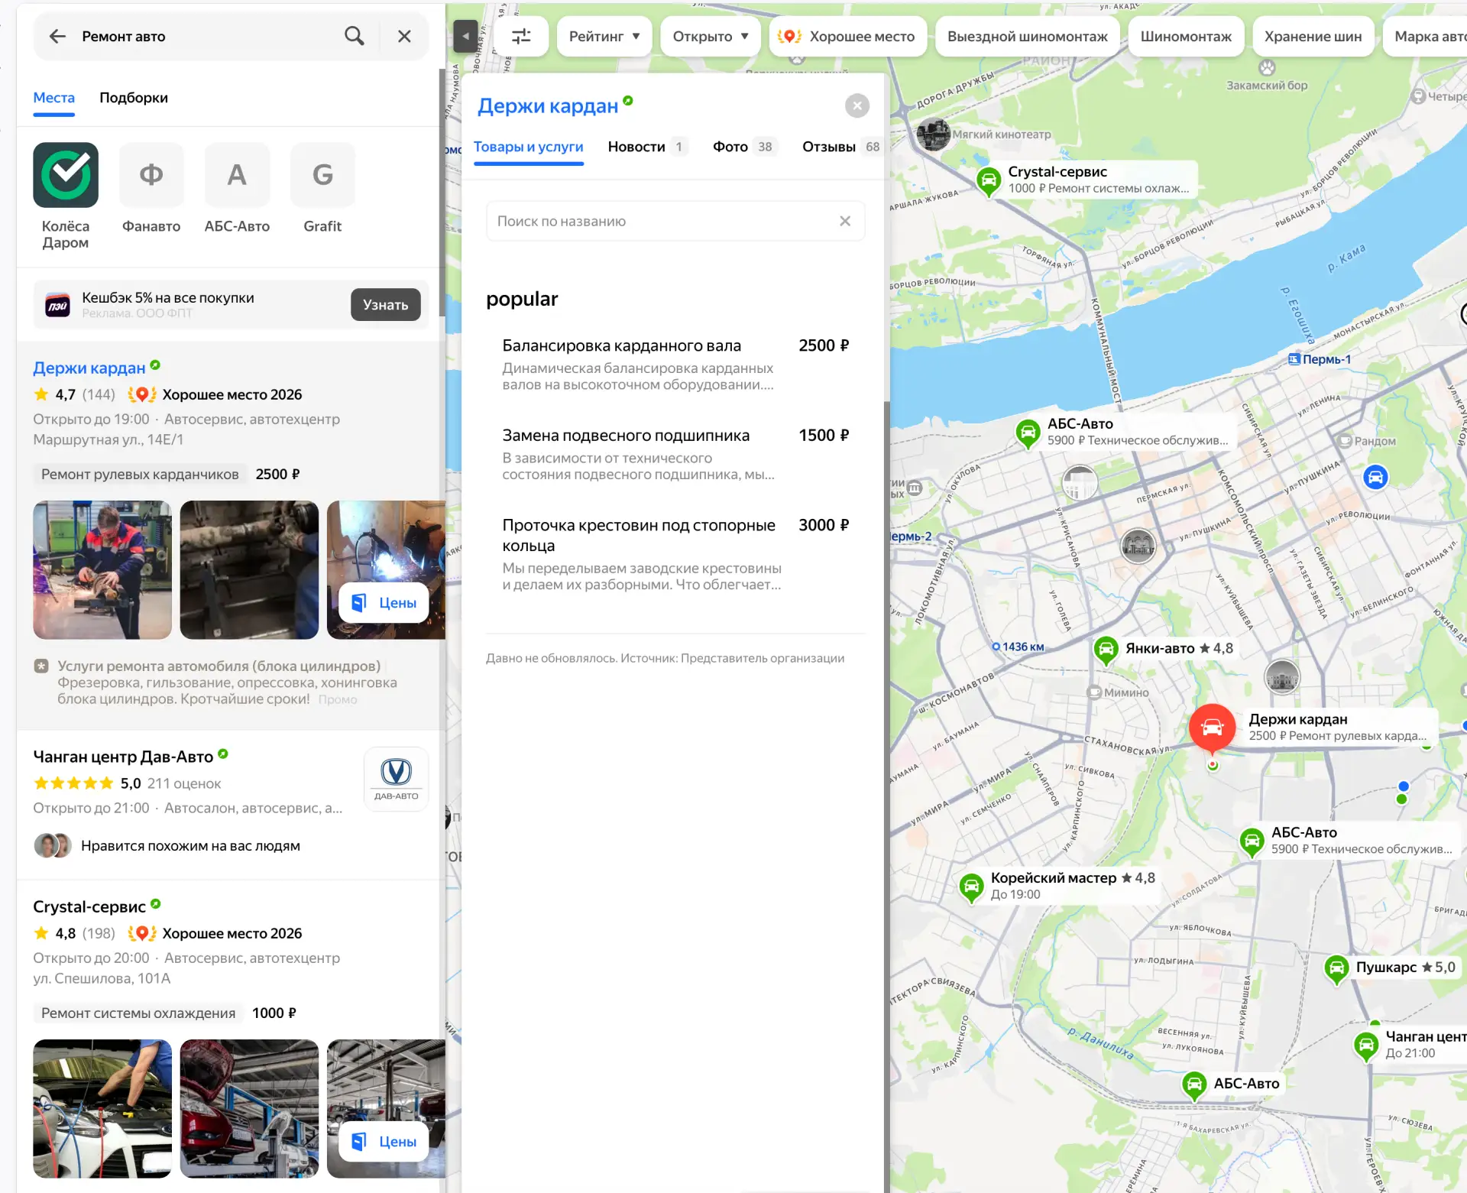The image size is (1467, 1193).
Task: Click Цены button on Crystal-сервис photos
Action: [x=384, y=1142]
